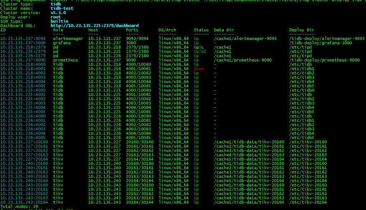This screenshot has height=210, width=366.
Task: Click ID 10.23.135.227:20160 tikv row
Action: click(x=24, y=142)
